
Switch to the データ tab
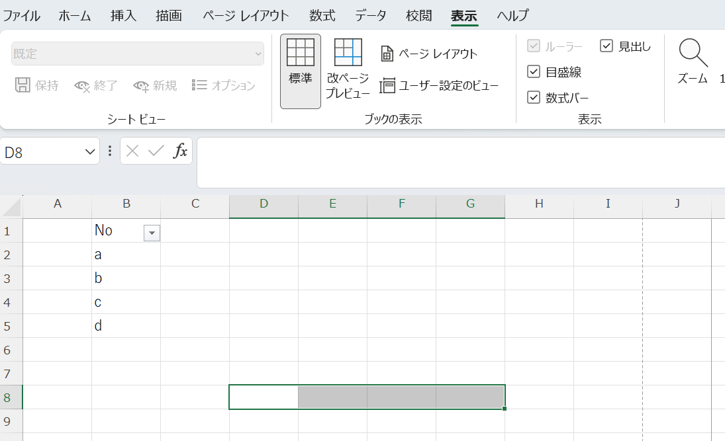370,16
